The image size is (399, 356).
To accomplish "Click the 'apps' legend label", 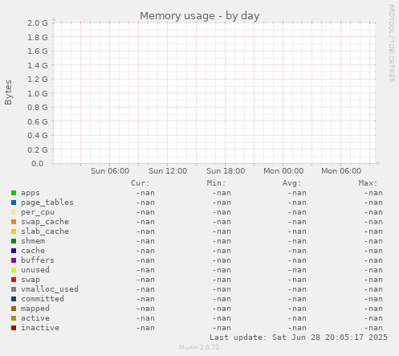I will 31,193.
